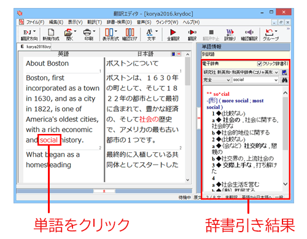Click the 確認エリア toolbar icon

[x=130, y=34]
